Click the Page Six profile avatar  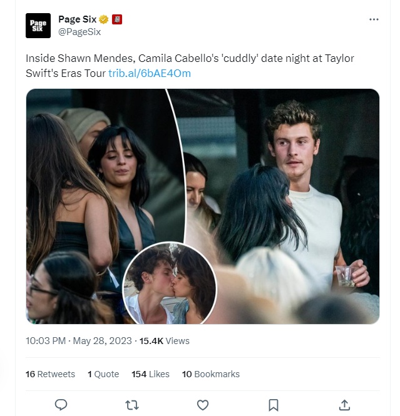pyautogui.click(x=38, y=26)
